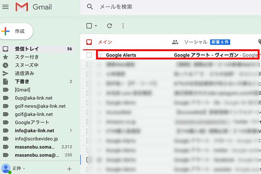
Task: Star the Google Alerts ヴィーガン email
Action: coord(100,55)
